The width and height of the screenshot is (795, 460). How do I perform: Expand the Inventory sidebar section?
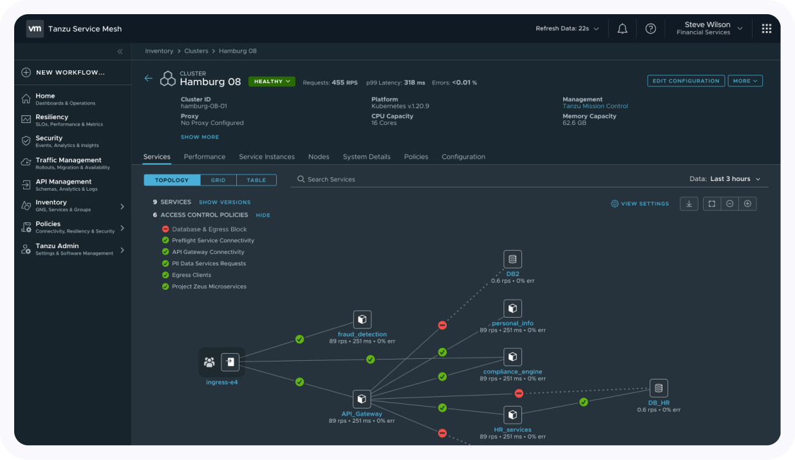122,206
